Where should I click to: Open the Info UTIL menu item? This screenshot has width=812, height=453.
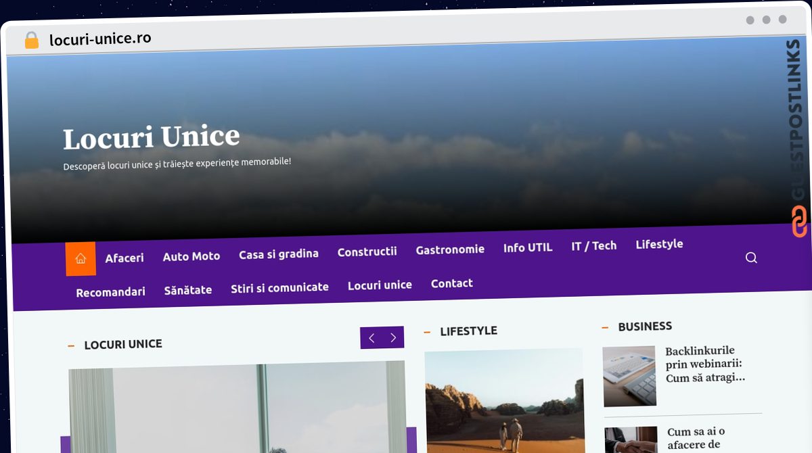(x=528, y=247)
